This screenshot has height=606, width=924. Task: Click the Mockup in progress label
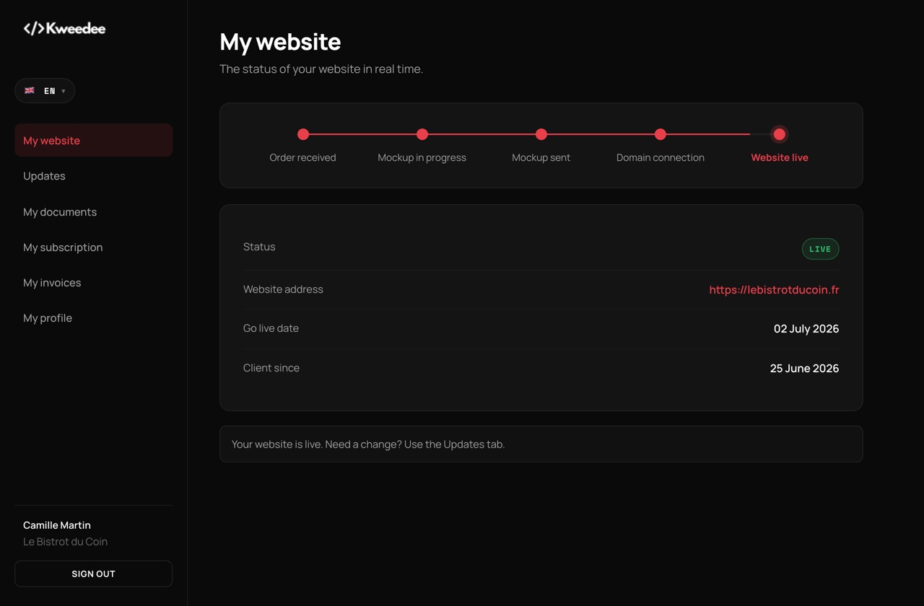pyautogui.click(x=422, y=157)
